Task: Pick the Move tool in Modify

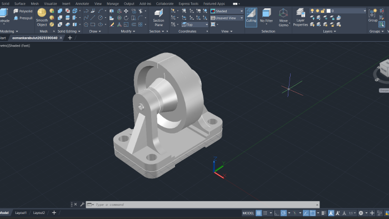Action: tap(126, 11)
